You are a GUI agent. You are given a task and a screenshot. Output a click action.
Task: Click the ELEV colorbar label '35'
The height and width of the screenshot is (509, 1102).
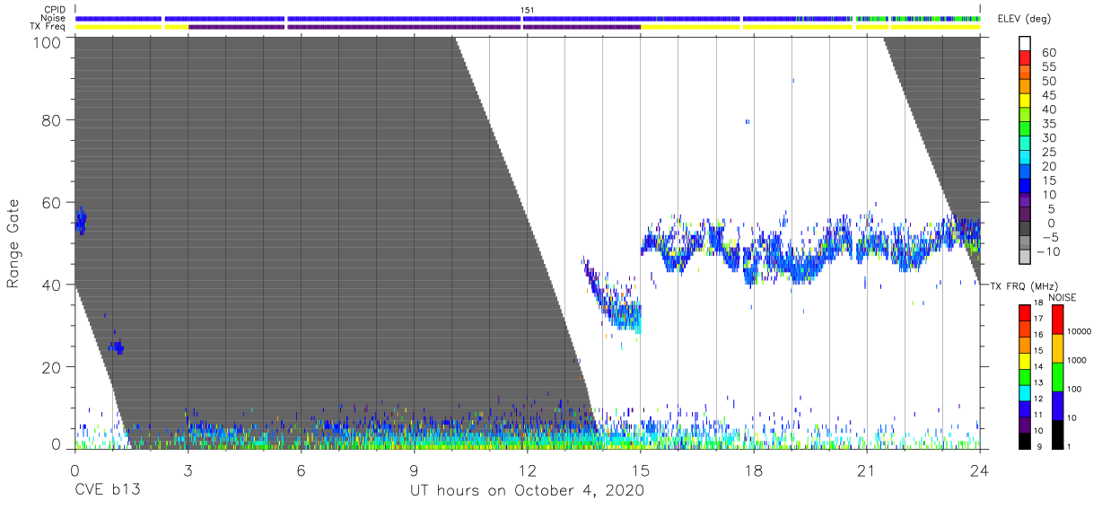pos(1048,124)
